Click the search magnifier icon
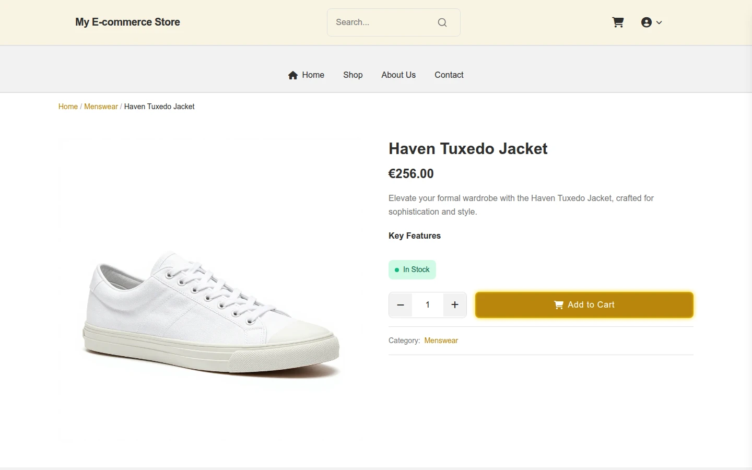The height and width of the screenshot is (470, 752). pos(442,22)
